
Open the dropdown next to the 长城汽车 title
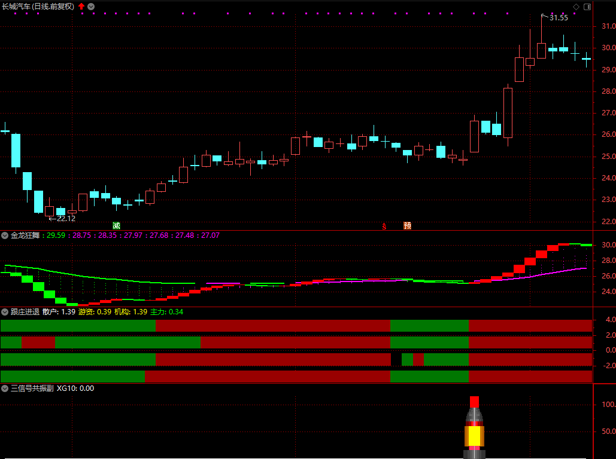[91, 7]
